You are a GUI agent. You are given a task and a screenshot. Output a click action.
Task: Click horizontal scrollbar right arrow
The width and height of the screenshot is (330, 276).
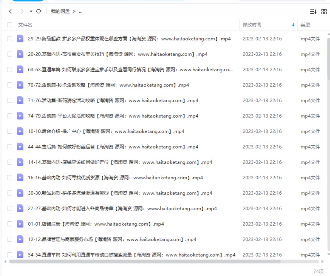(x=322, y=261)
